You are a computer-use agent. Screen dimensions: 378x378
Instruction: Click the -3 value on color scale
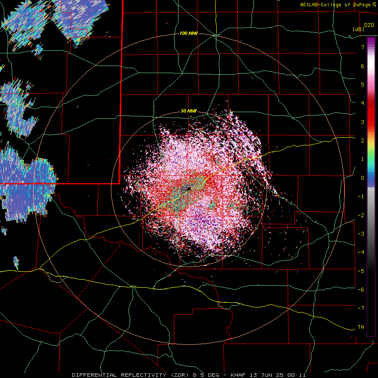[x=361, y=234]
